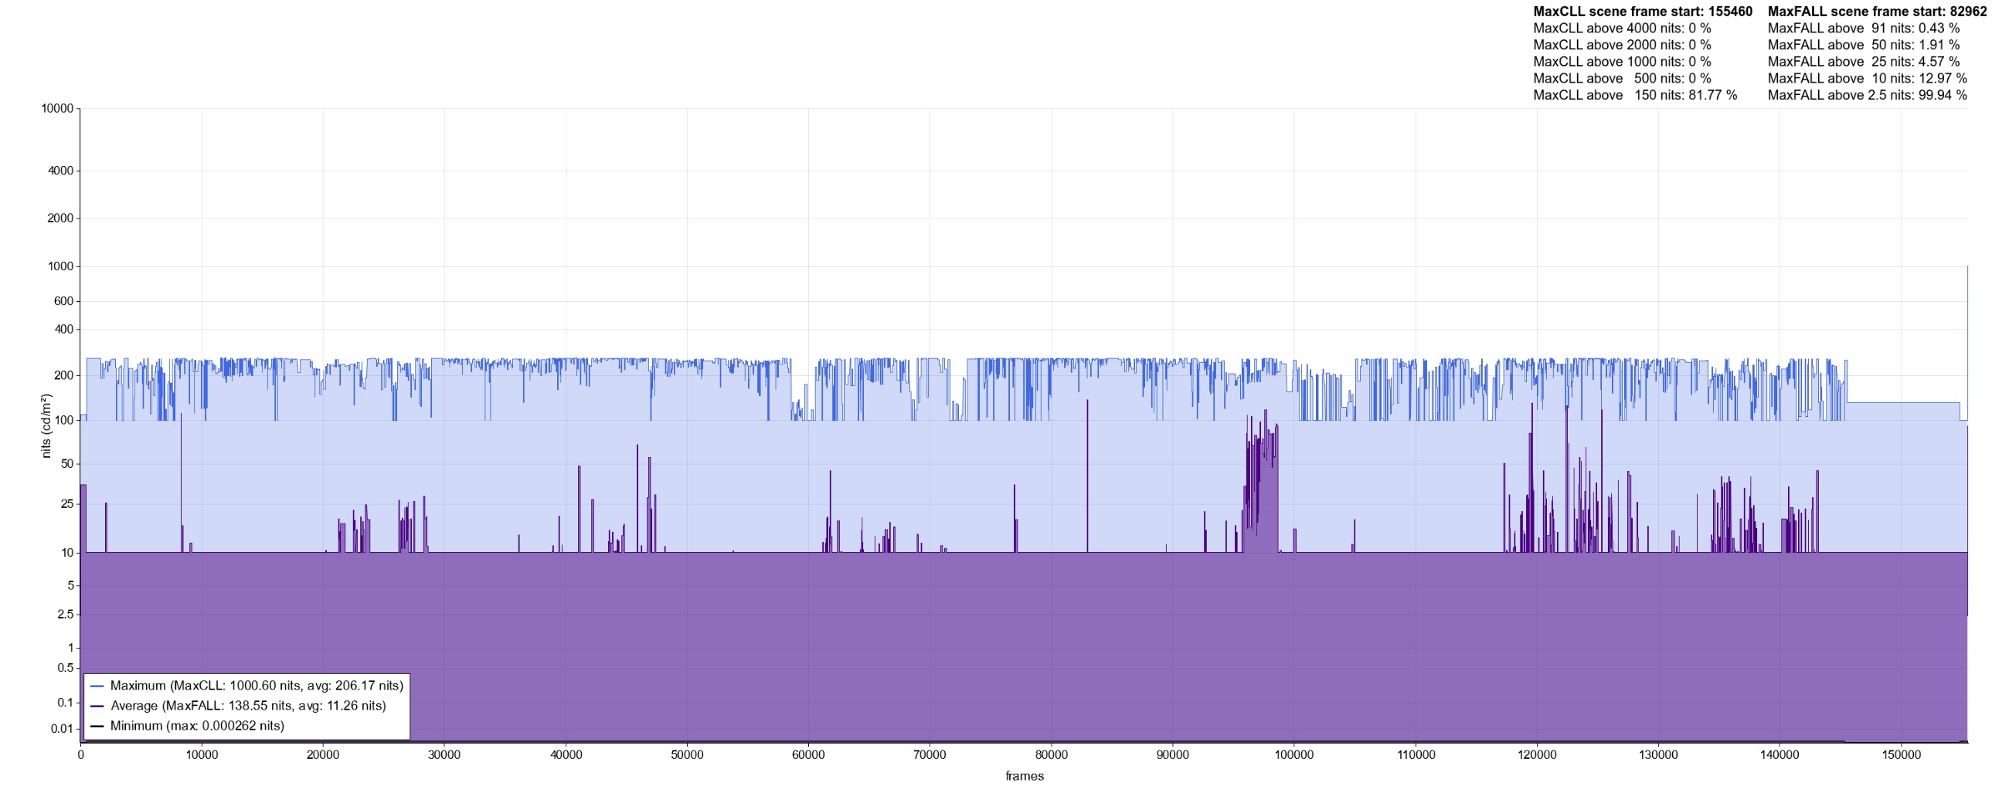The width and height of the screenshot is (2009, 803).
Task: Click the blue Maximum legend line swatch
Action: (x=97, y=686)
